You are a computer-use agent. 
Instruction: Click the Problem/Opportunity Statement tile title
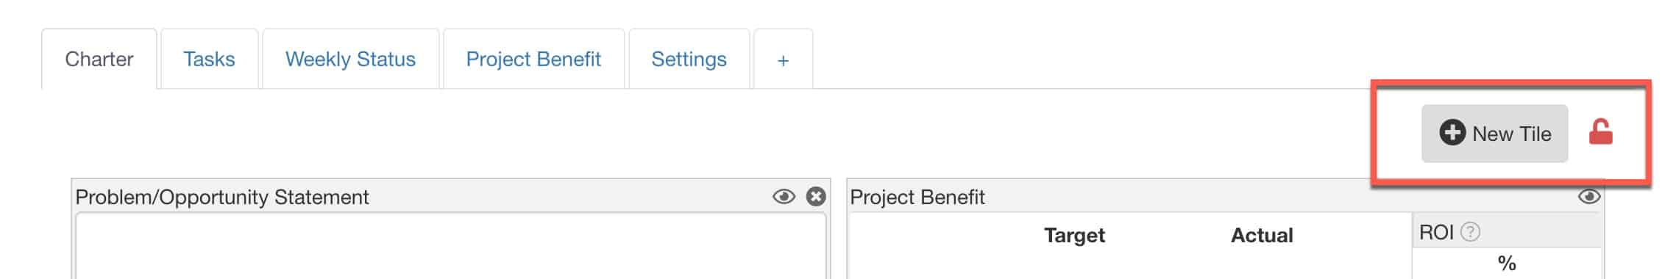[x=222, y=197]
